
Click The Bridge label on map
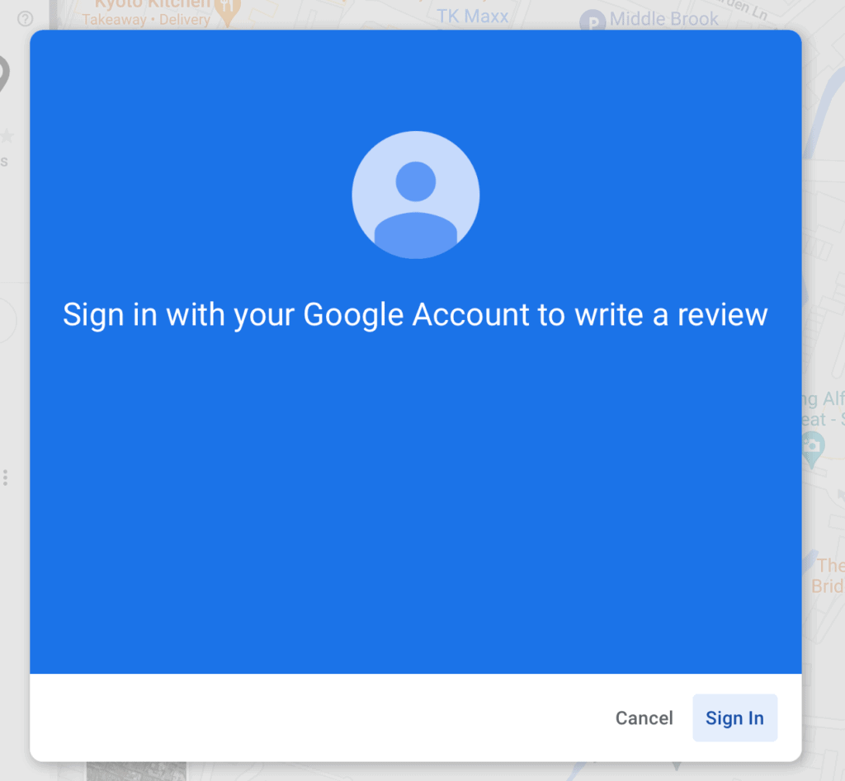click(828, 576)
